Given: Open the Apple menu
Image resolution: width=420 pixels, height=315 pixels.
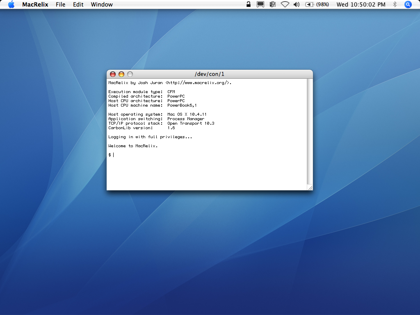Looking at the screenshot, I should click(11, 4).
